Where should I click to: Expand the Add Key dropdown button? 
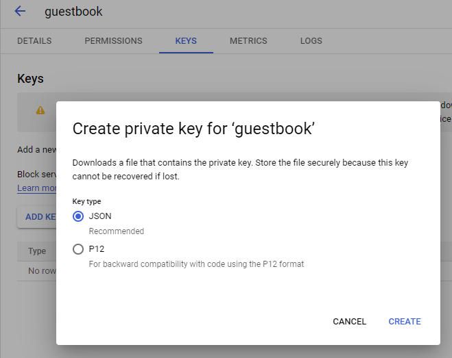38,217
